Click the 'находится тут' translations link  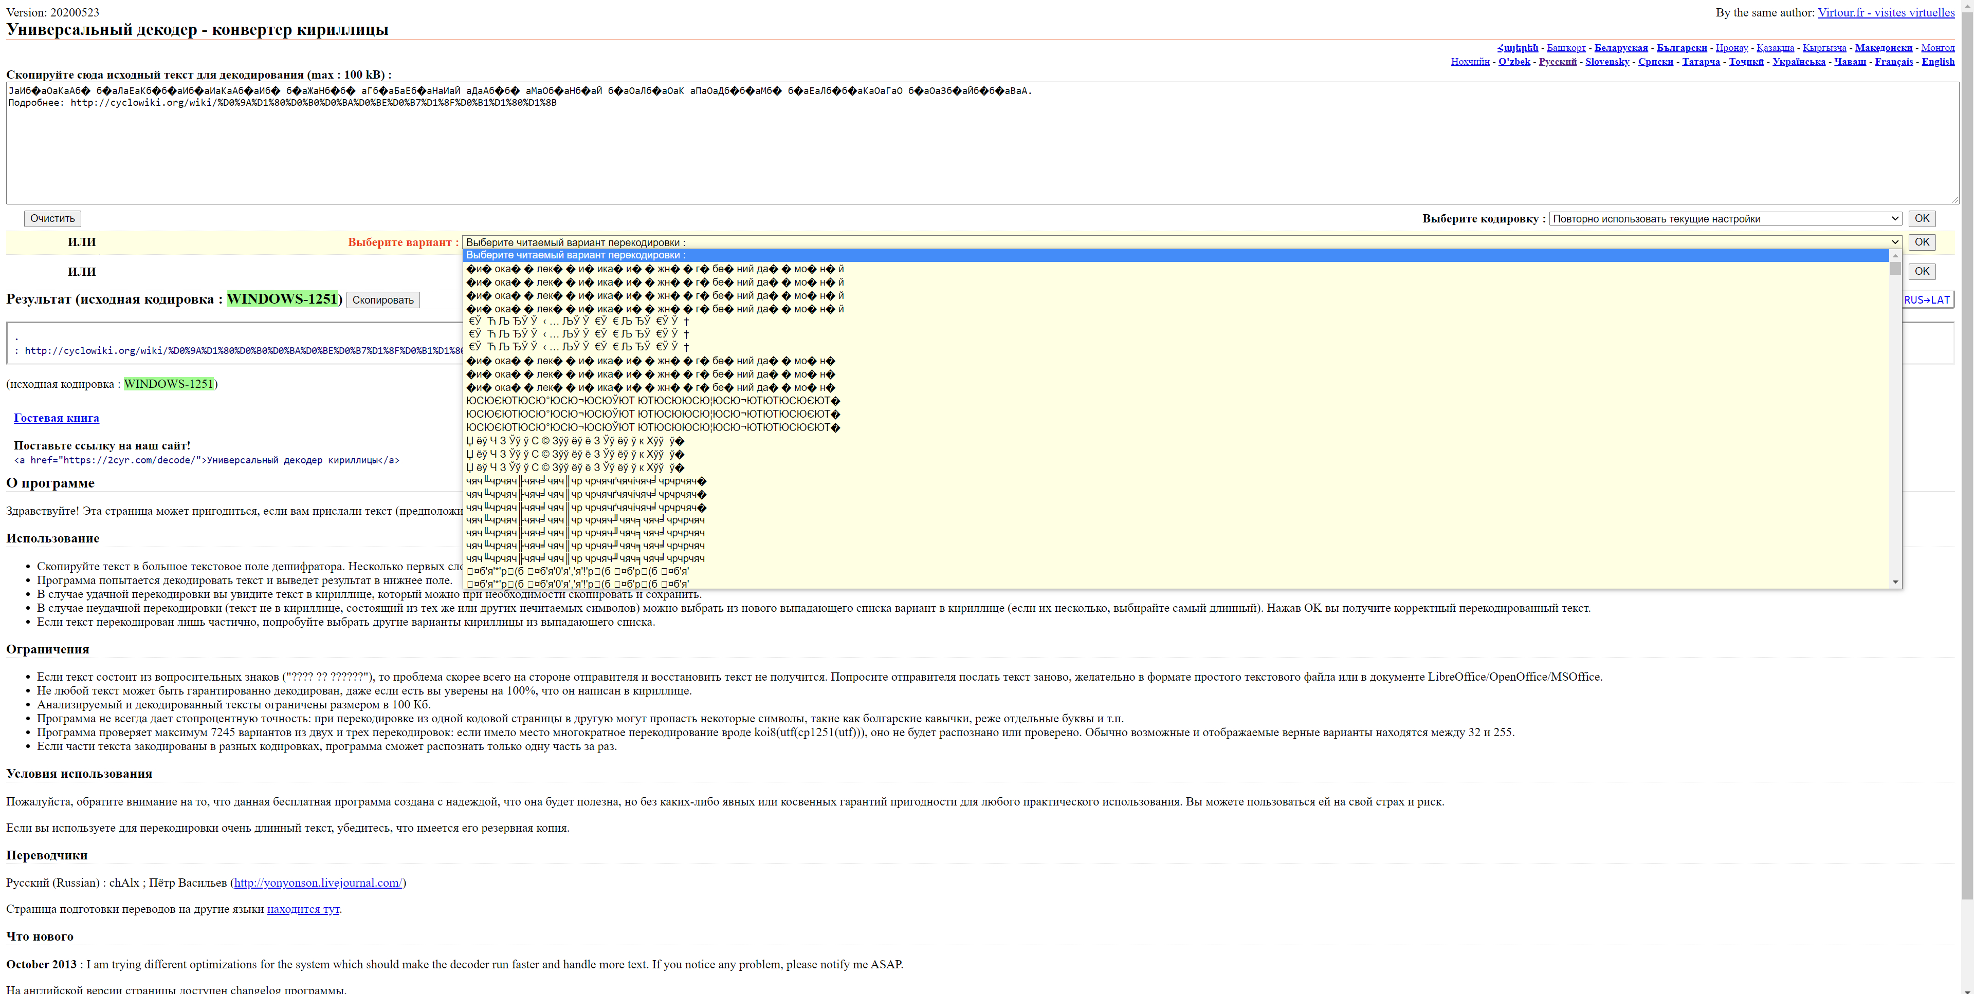coord(303,909)
